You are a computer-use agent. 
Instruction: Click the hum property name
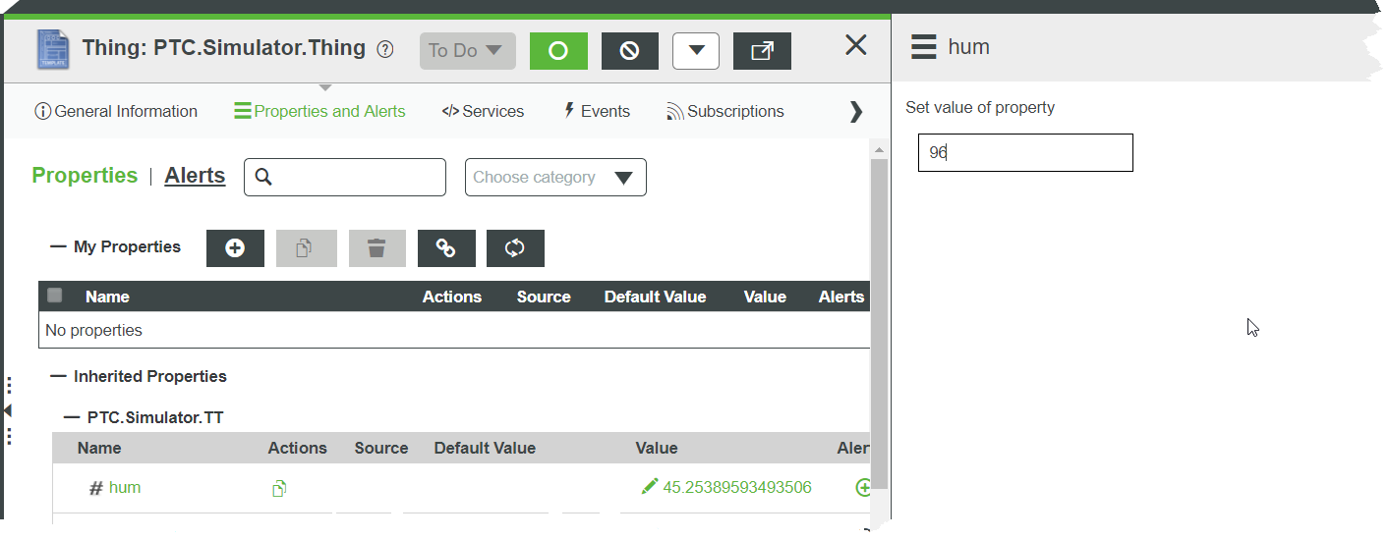(x=125, y=487)
